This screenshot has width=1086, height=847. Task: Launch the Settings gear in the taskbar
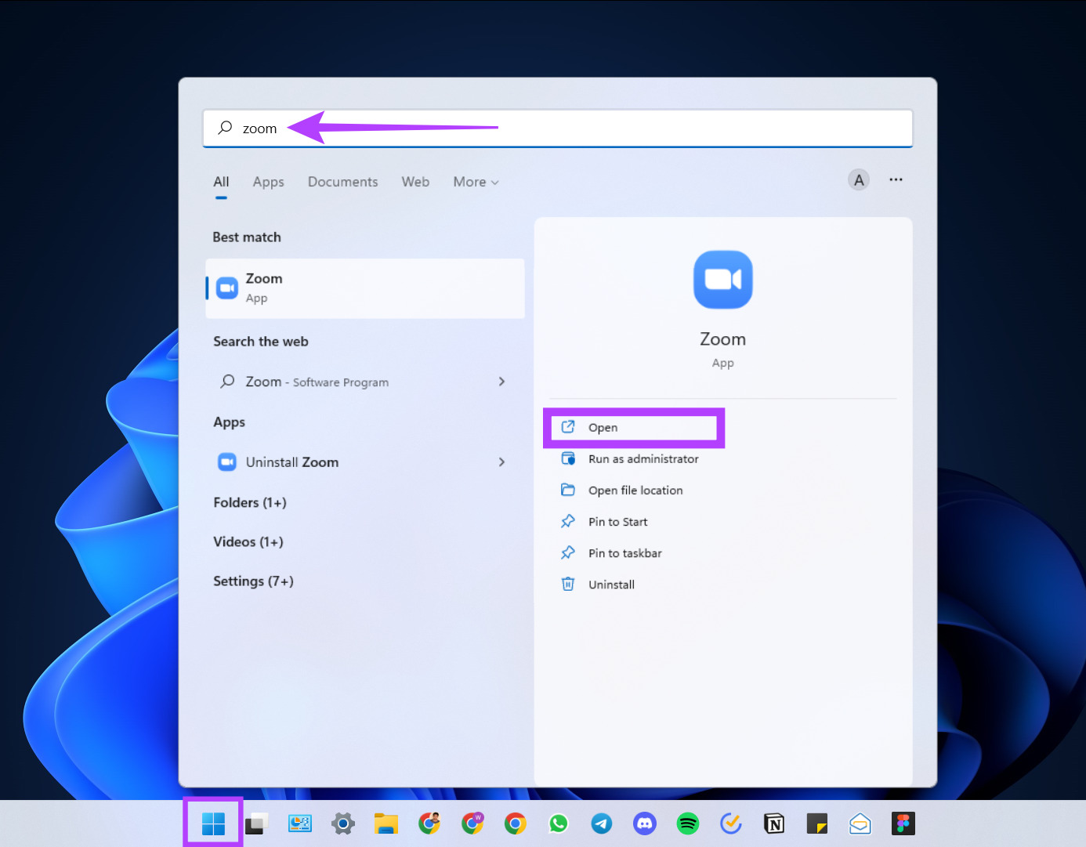coord(343,823)
